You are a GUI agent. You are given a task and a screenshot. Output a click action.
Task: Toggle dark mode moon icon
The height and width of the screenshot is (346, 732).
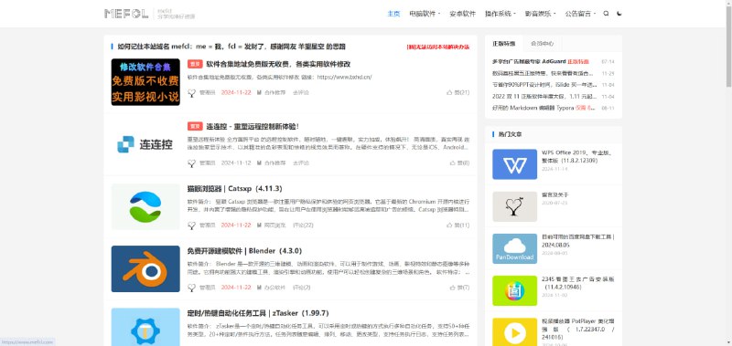(619, 14)
